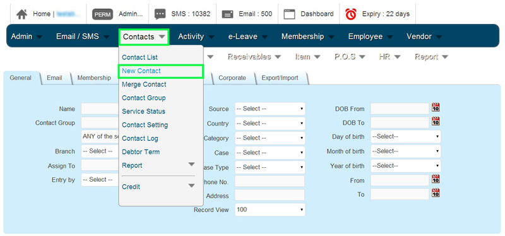Click the Contacts menu header
Image resolution: width=505 pixels, height=236 pixels.
(144, 37)
